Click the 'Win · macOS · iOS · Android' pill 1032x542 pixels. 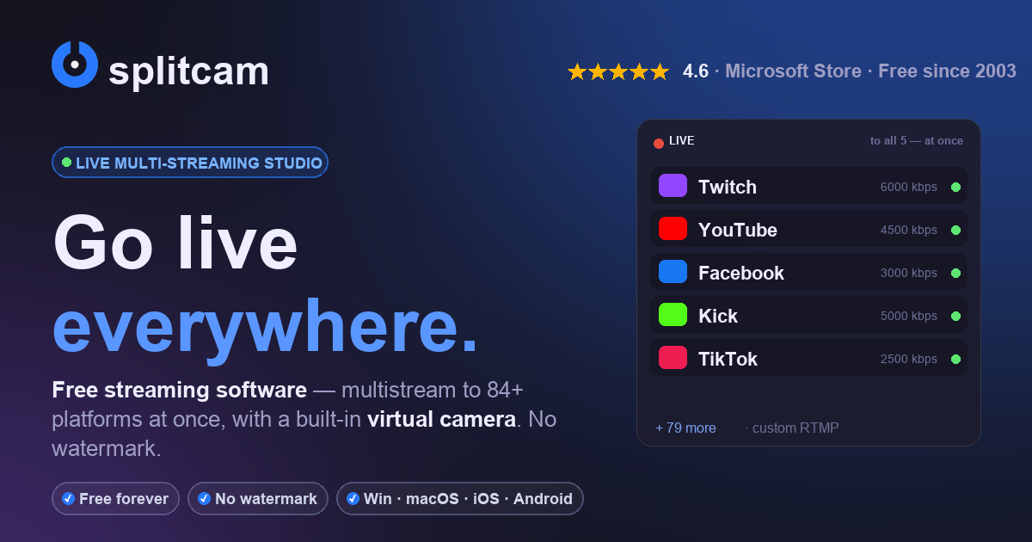[x=460, y=498]
